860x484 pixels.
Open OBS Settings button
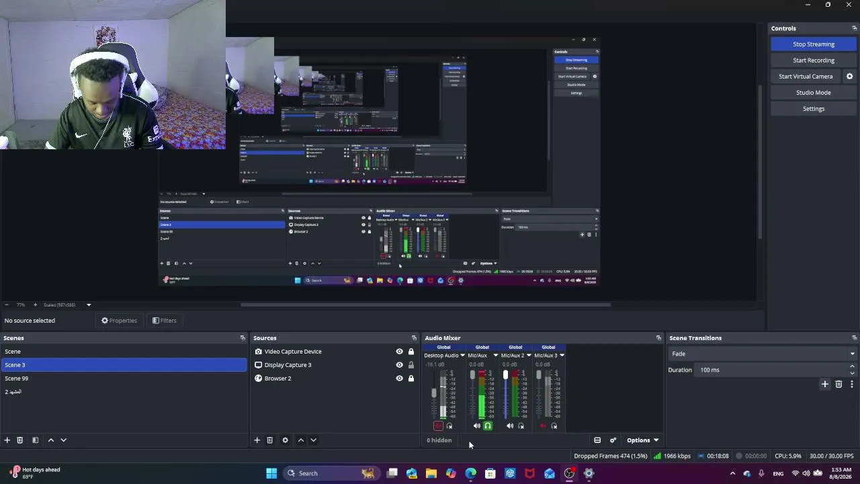pos(814,109)
